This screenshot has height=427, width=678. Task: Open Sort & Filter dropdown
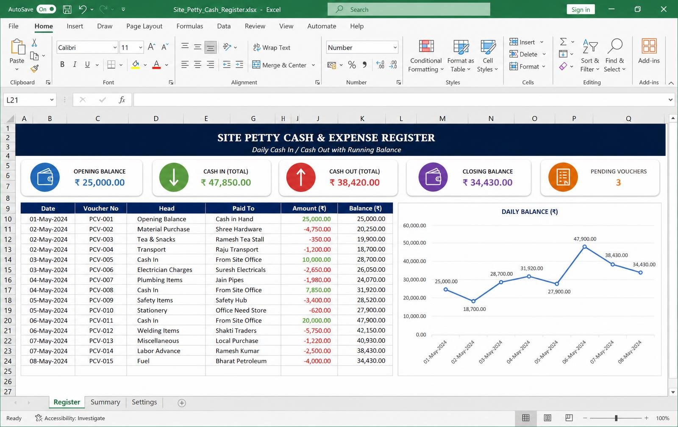pos(590,56)
